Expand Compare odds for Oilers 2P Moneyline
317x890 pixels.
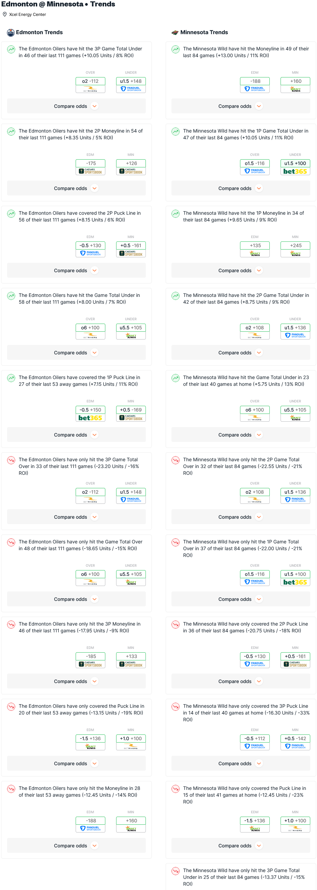[x=76, y=188]
